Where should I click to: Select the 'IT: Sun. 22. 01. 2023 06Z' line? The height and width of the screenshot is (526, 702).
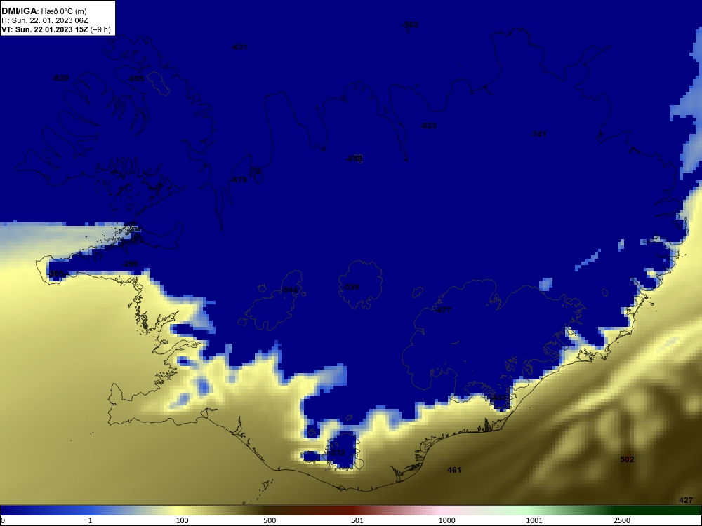[x=45, y=20]
